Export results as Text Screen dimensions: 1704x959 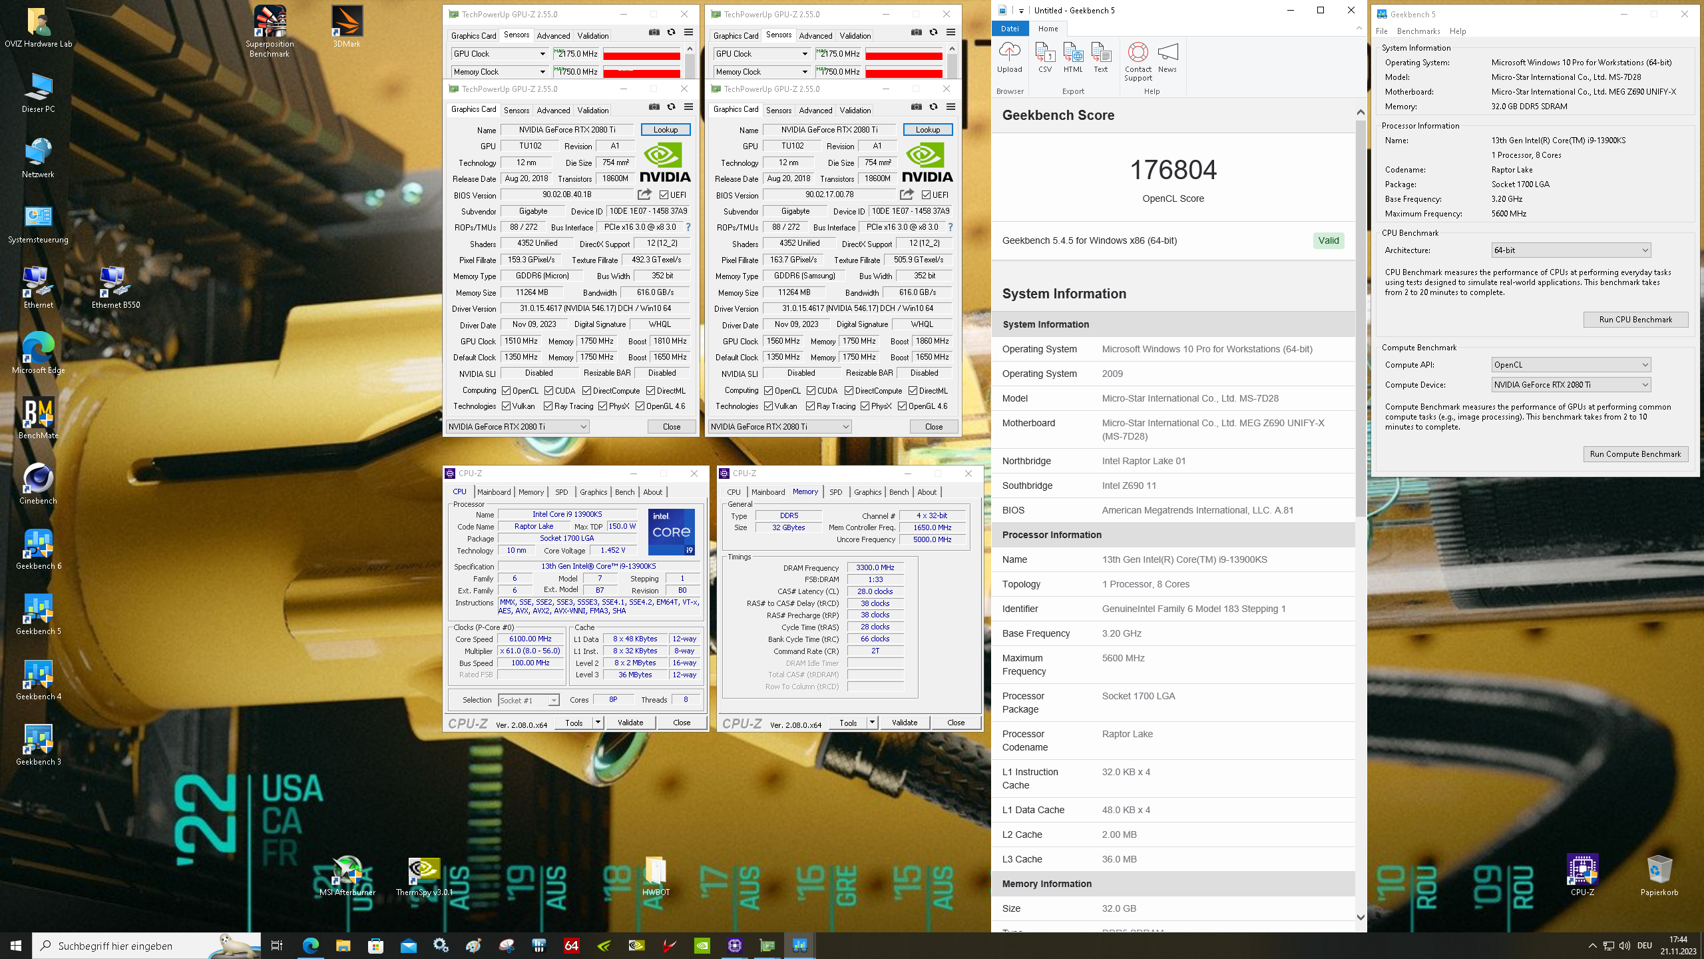click(x=1101, y=57)
